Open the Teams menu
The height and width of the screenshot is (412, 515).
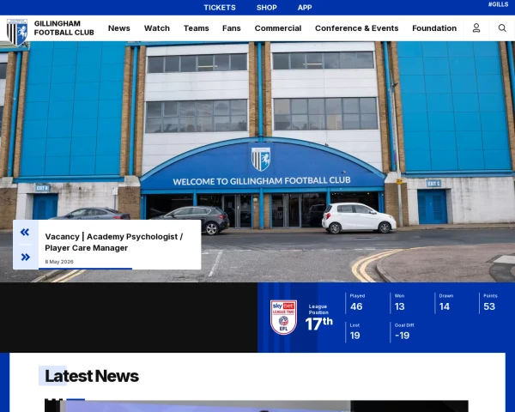tap(196, 28)
